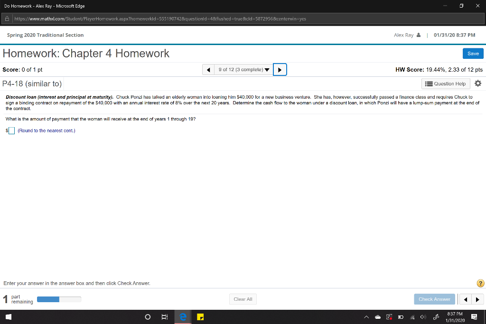
Task: Click the answer input box after the dollar sign
Action: 11,130
